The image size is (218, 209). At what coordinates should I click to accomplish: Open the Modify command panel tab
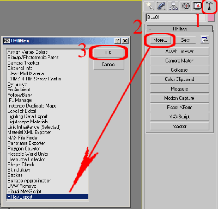point(161,6)
